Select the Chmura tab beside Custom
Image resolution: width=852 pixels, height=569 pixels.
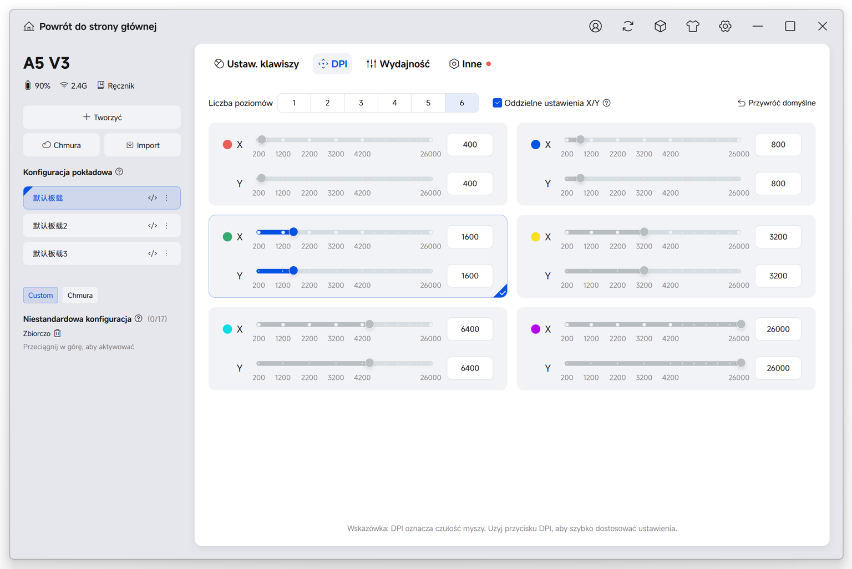tap(80, 295)
